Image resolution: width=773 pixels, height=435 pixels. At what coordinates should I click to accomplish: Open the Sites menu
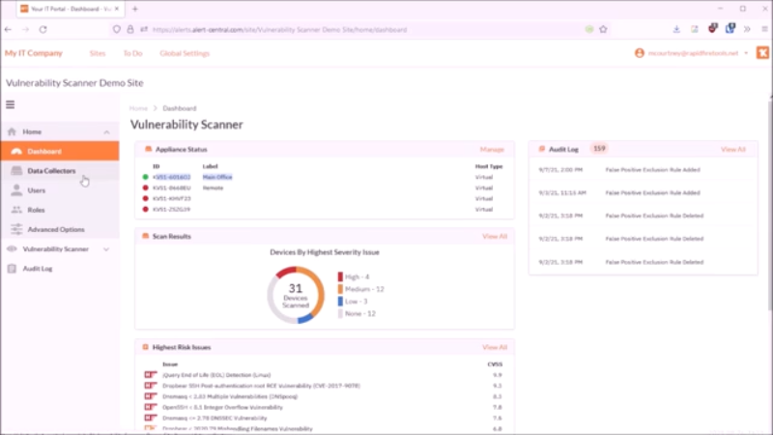click(x=98, y=53)
